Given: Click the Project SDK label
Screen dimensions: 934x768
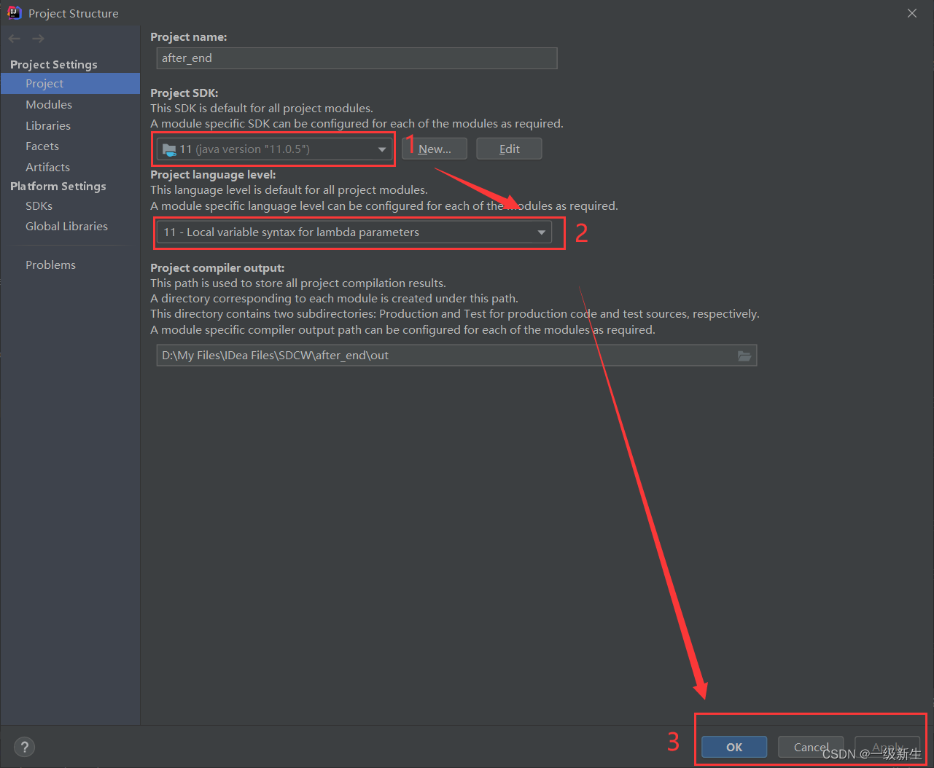Looking at the screenshot, I should point(184,93).
